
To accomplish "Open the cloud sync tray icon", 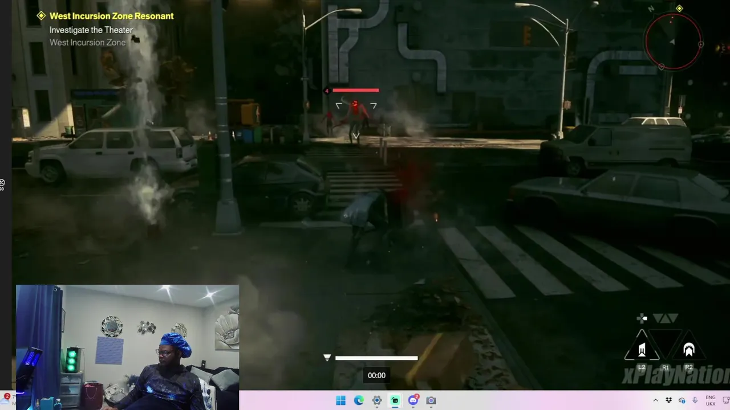I will [682, 400].
